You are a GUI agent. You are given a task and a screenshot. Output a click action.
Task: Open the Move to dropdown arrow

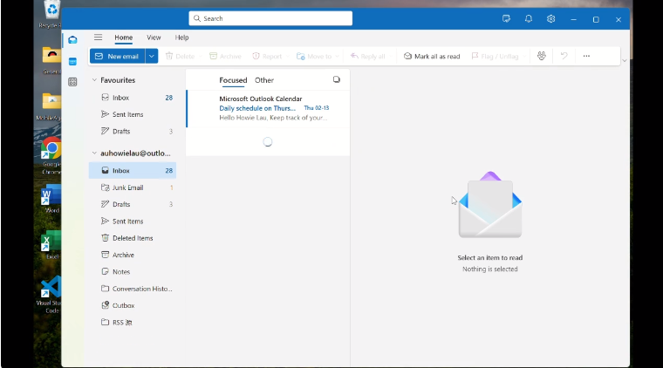(337, 56)
